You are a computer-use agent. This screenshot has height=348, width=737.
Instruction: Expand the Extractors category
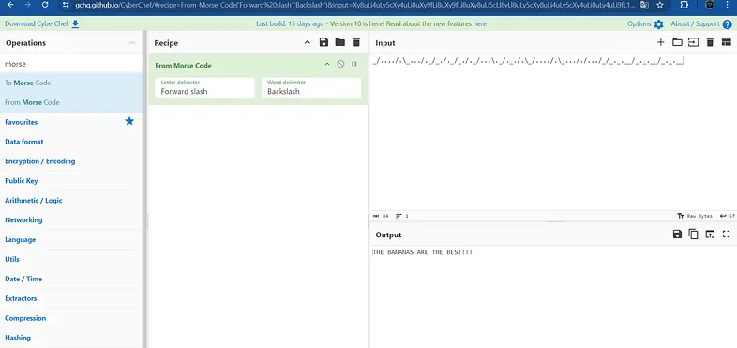pyautogui.click(x=71, y=298)
